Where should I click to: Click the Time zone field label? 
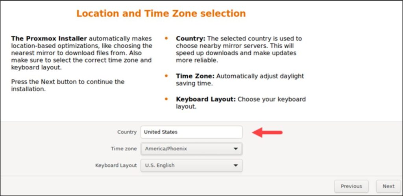tap(124, 149)
